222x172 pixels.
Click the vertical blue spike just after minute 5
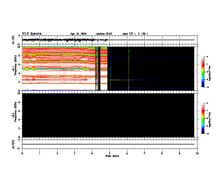pyautogui.click(x=110, y=69)
